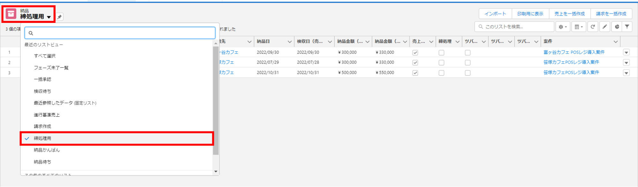Click 売上を一括作成 button
638x187 pixels.
point(569,14)
